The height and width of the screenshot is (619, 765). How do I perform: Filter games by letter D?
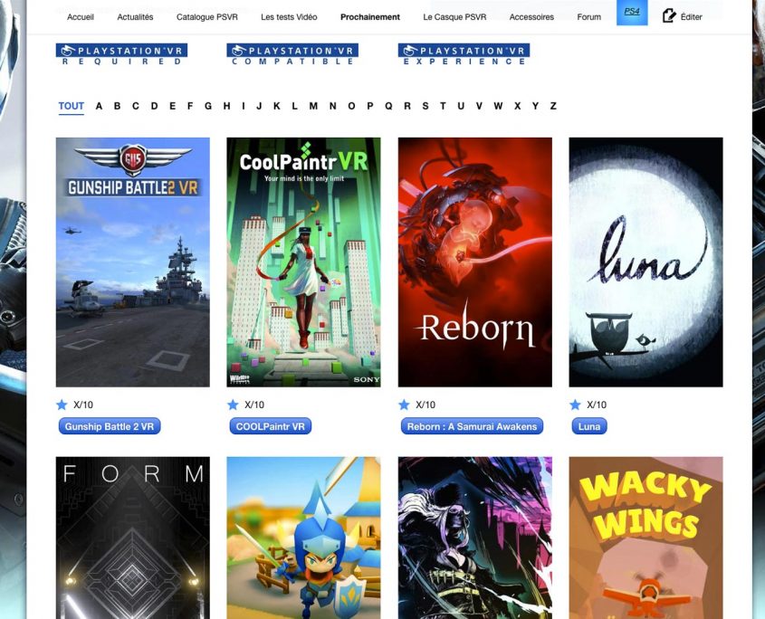(154, 106)
